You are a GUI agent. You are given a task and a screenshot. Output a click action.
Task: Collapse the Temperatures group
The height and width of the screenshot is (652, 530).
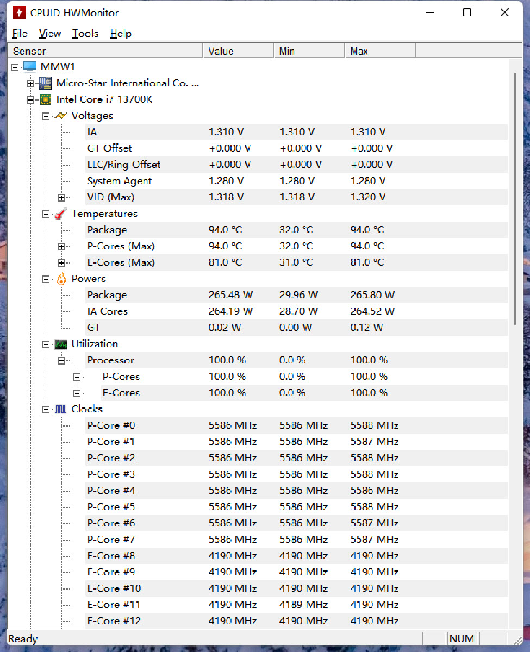(x=46, y=214)
